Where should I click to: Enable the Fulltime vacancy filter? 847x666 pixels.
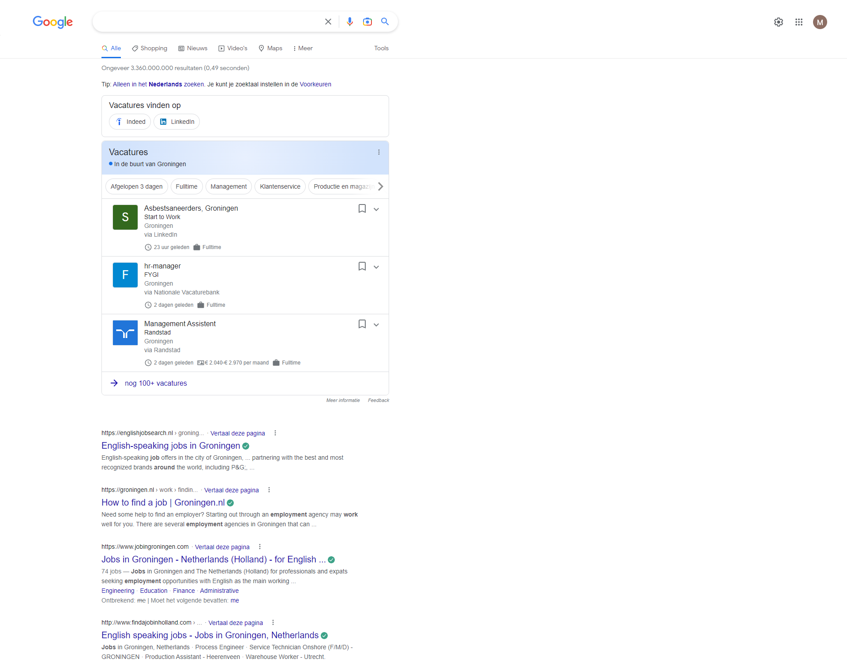[186, 186]
